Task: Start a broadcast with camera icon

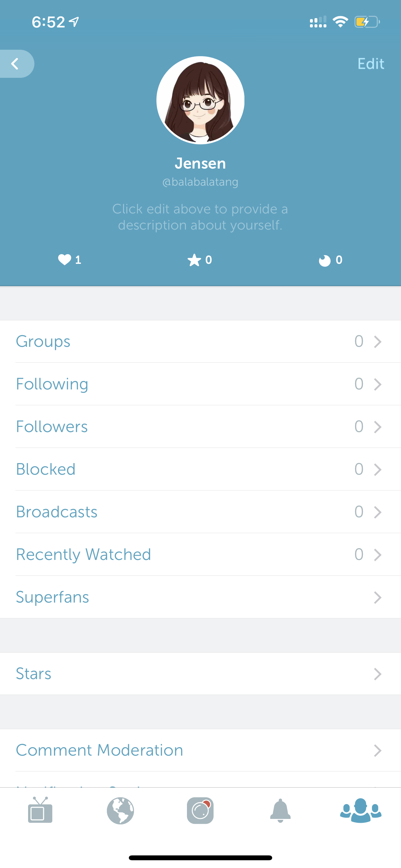Action: (200, 811)
